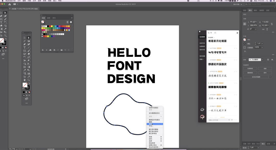Select the Type tool in floating toolbox

click(x=25, y=47)
